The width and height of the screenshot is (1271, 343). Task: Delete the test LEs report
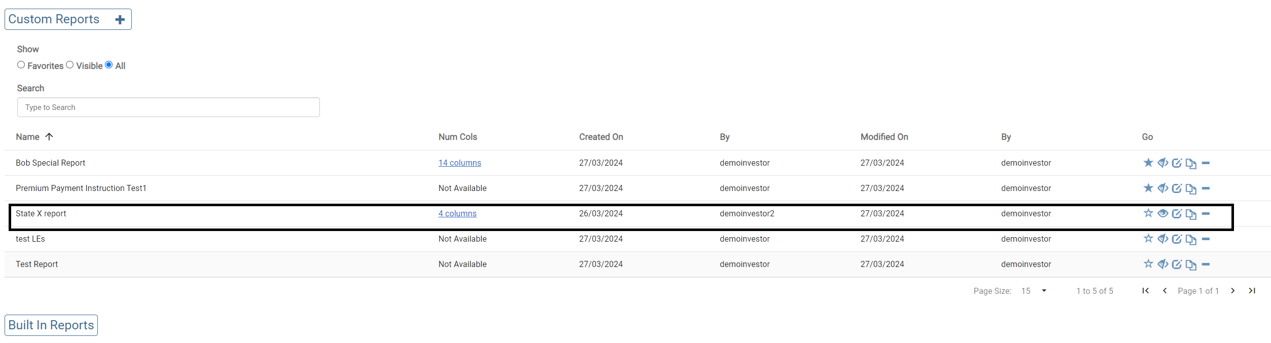(1206, 239)
